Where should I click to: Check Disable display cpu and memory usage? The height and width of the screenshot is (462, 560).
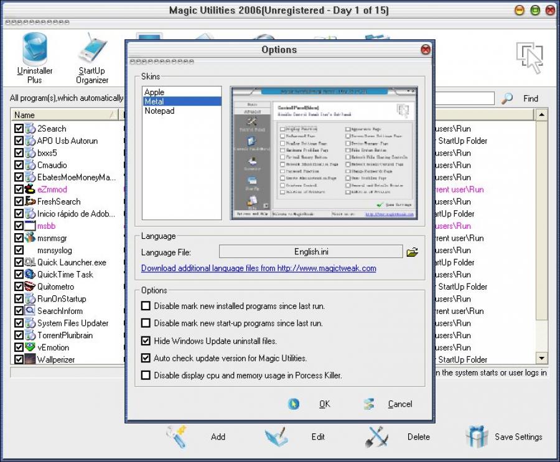[146, 375]
